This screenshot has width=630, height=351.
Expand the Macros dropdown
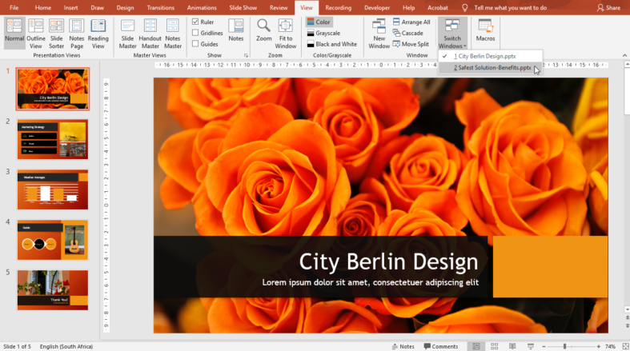point(485,32)
